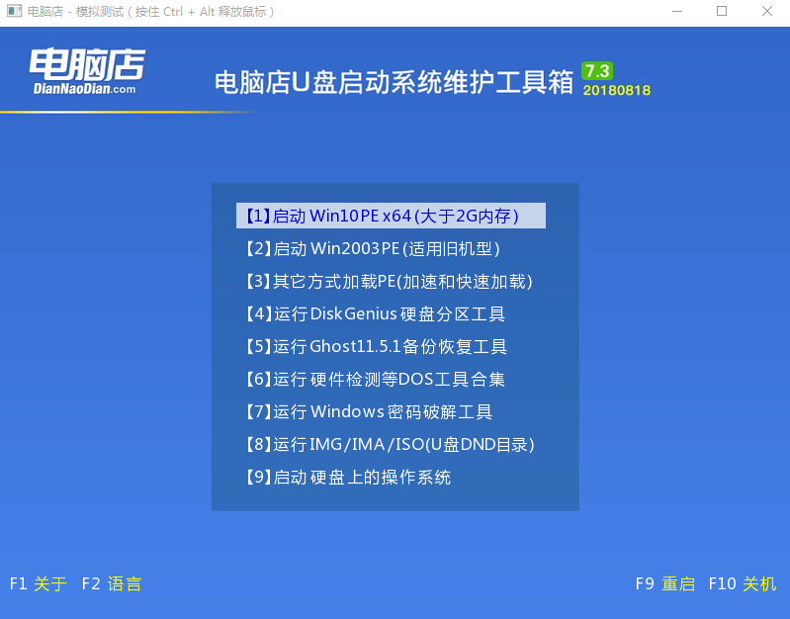Open hardware detection DOS tools collection entry
This screenshot has width=790, height=619.
tap(376, 379)
